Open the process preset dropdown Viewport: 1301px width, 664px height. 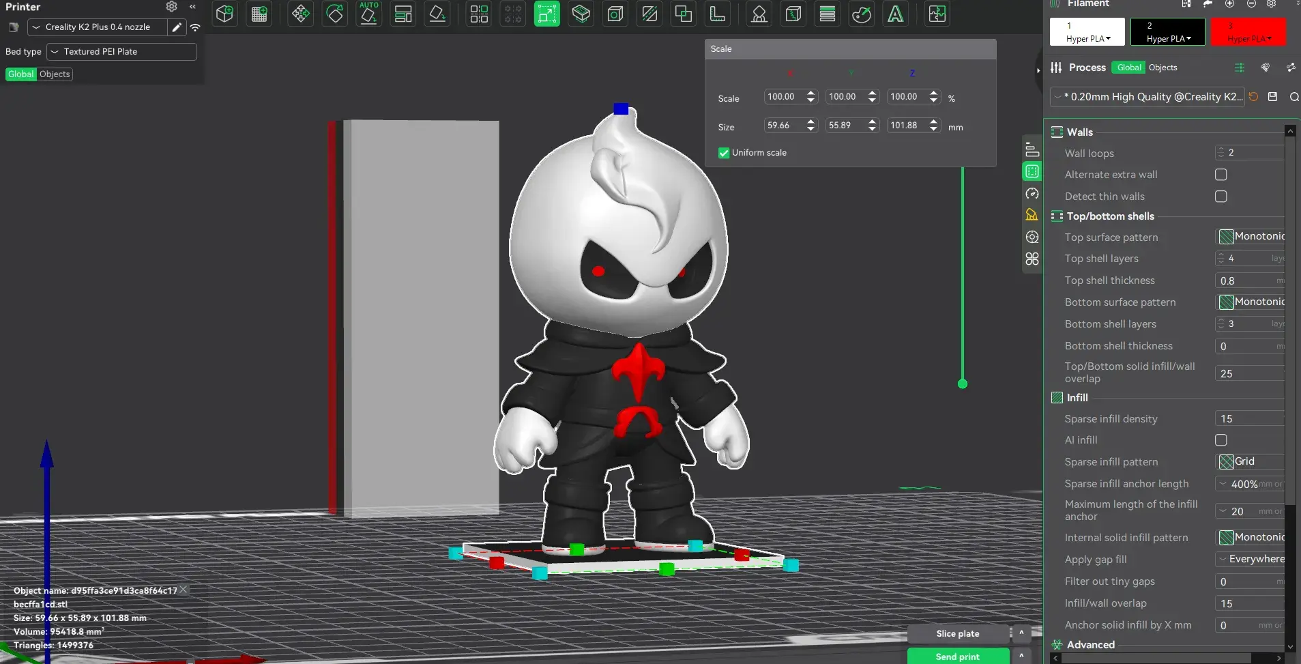[x=1147, y=97]
